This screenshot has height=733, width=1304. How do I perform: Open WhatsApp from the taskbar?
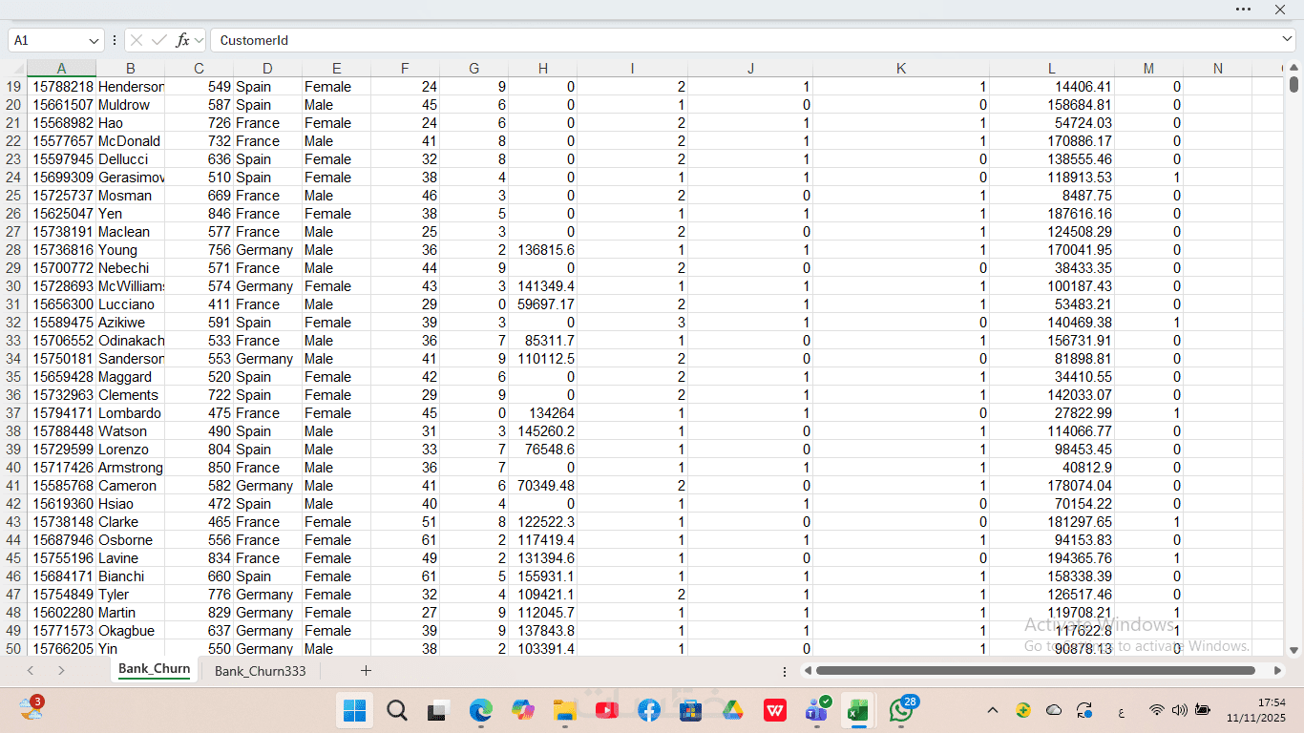click(x=900, y=710)
